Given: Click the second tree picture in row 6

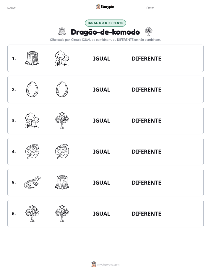Looking at the screenshot, I should [62, 213].
